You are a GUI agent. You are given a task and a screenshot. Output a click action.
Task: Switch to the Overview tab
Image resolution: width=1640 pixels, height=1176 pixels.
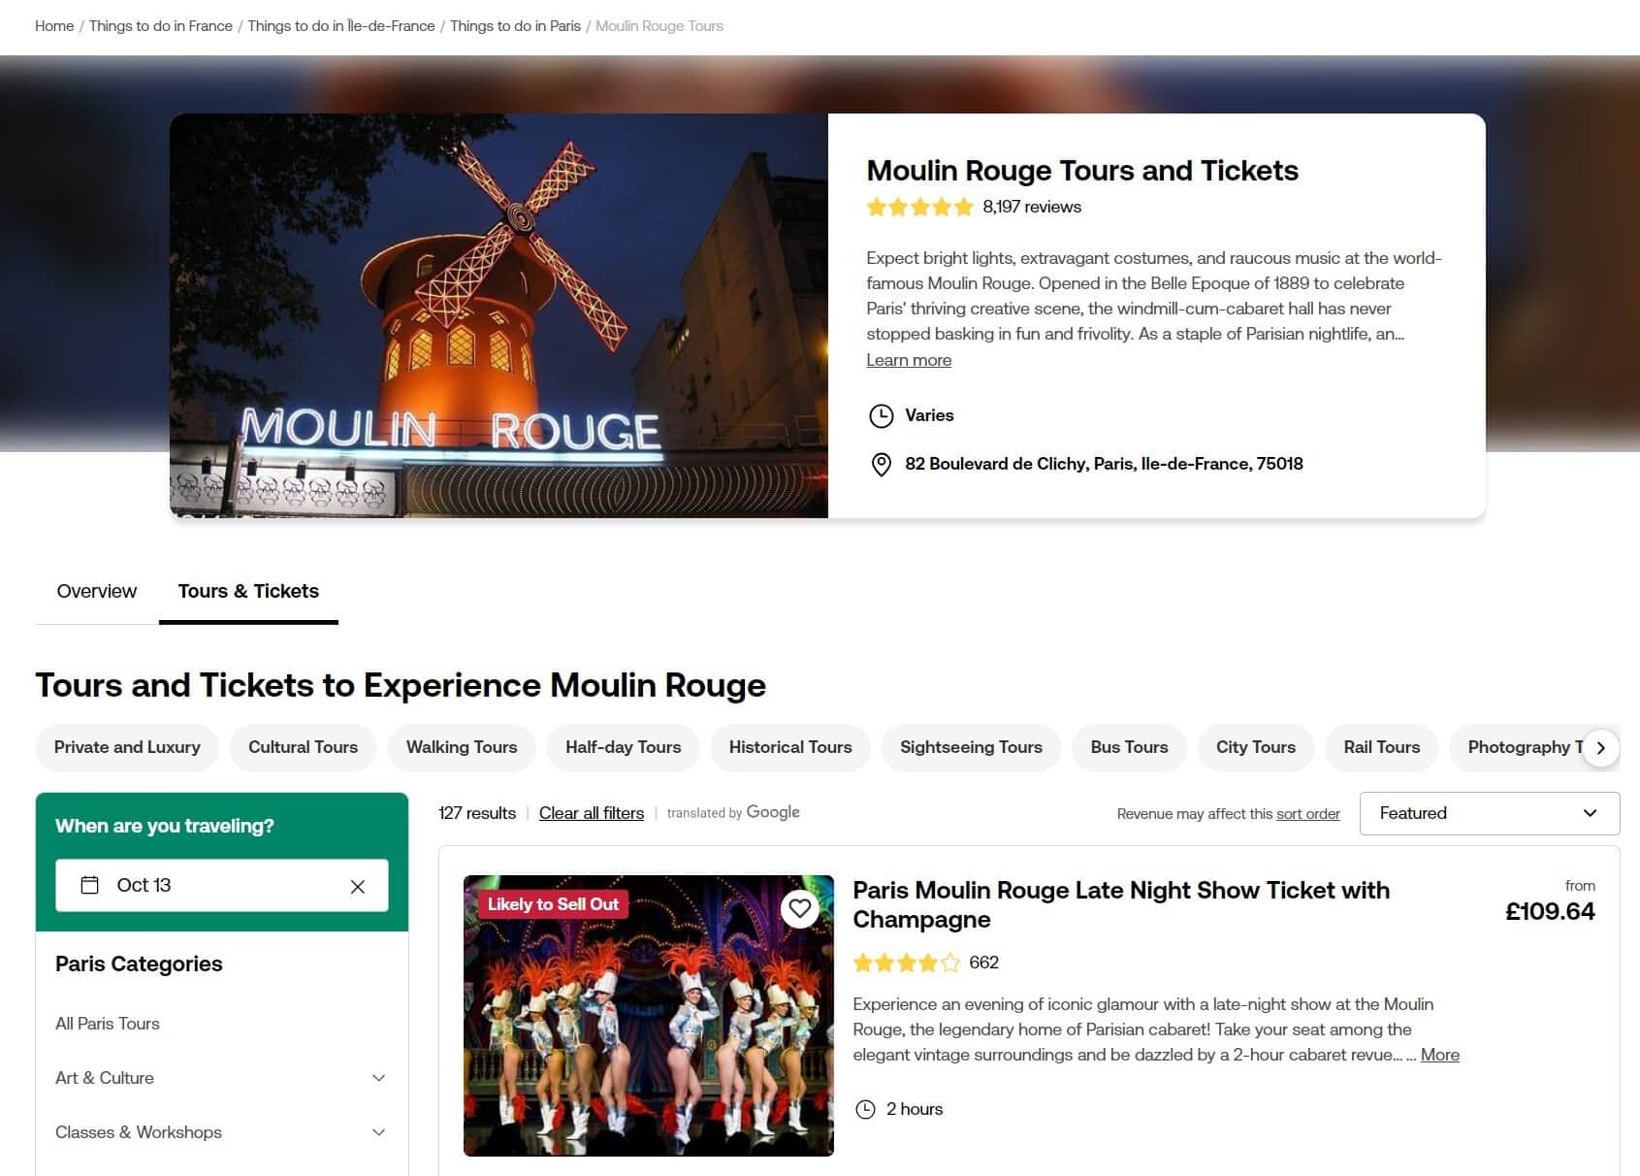click(97, 591)
